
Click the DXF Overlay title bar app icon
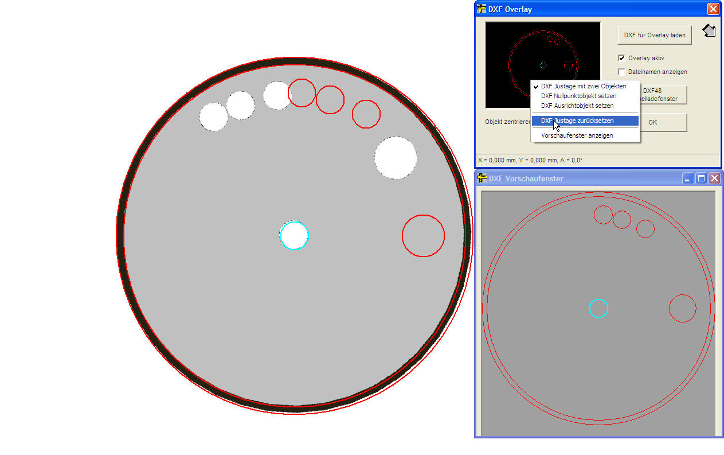[482, 9]
